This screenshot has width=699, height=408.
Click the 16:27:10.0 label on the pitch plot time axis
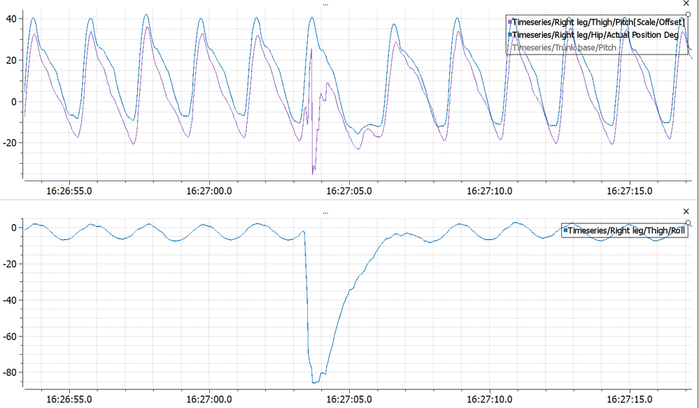click(x=490, y=191)
